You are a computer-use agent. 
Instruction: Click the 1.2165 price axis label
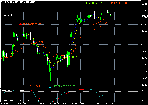click(x=145, y=78)
